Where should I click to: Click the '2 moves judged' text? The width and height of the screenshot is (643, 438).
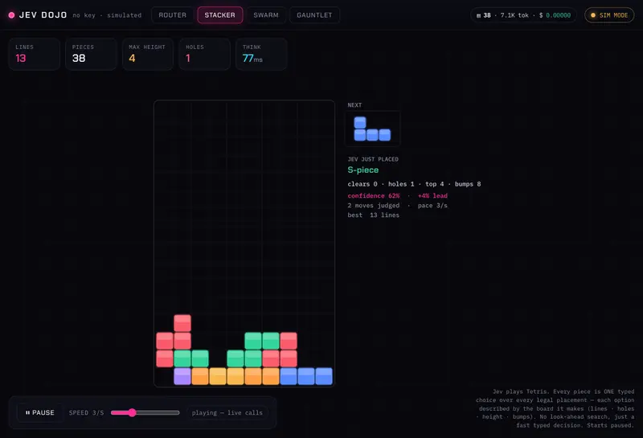tap(373, 205)
